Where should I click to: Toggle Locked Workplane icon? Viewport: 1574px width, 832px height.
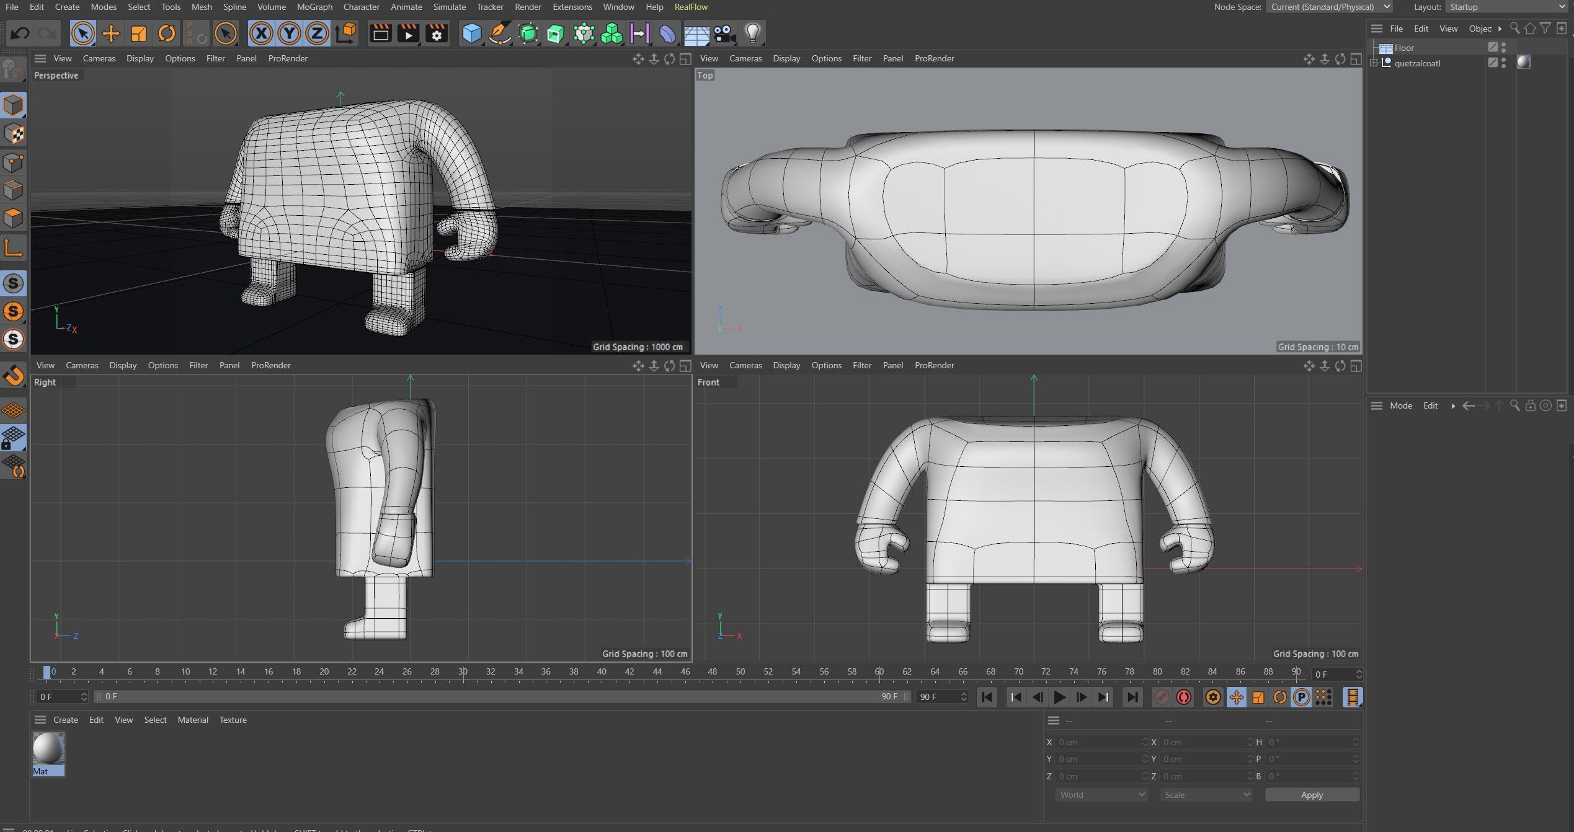coord(13,438)
